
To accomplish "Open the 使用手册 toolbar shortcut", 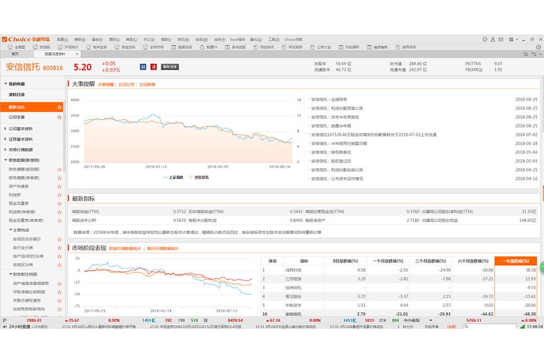I will pos(406,47).
